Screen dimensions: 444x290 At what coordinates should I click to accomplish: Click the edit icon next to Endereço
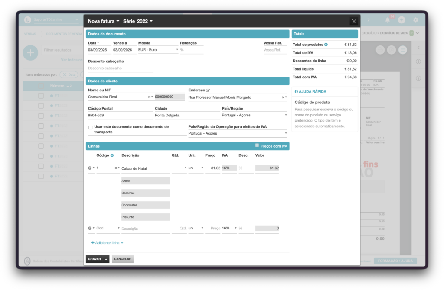[208, 90]
